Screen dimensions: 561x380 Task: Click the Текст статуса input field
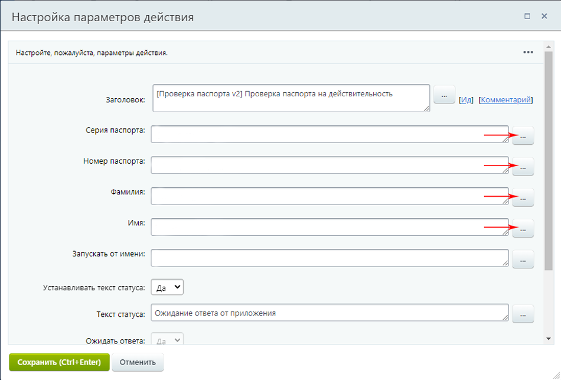pyautogui.click(x=329, y=313)
